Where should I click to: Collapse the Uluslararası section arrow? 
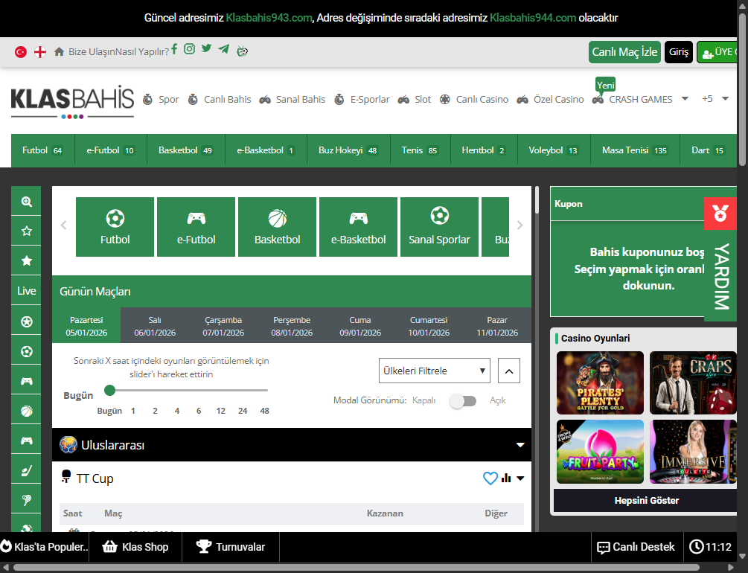520,445
